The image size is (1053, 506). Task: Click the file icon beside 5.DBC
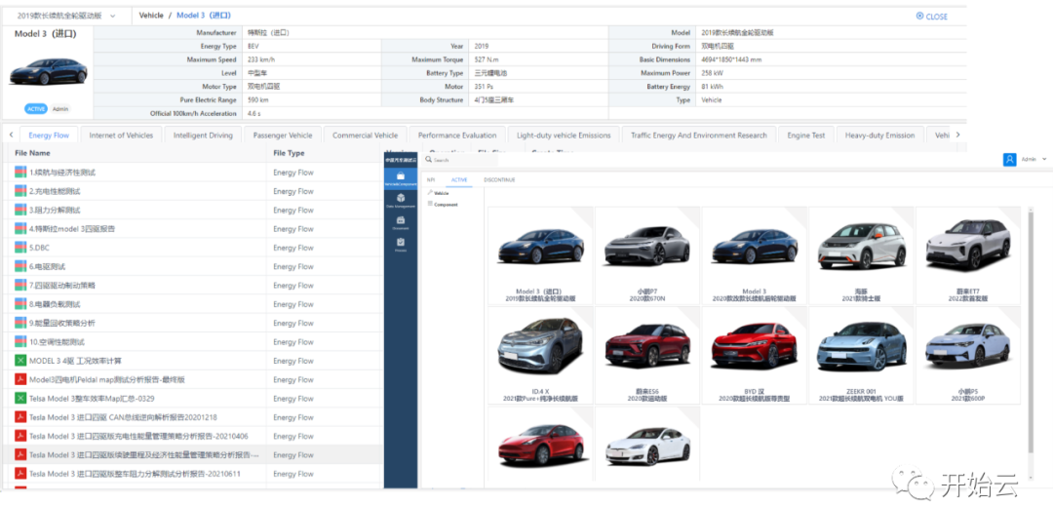(x=19, y=248)
